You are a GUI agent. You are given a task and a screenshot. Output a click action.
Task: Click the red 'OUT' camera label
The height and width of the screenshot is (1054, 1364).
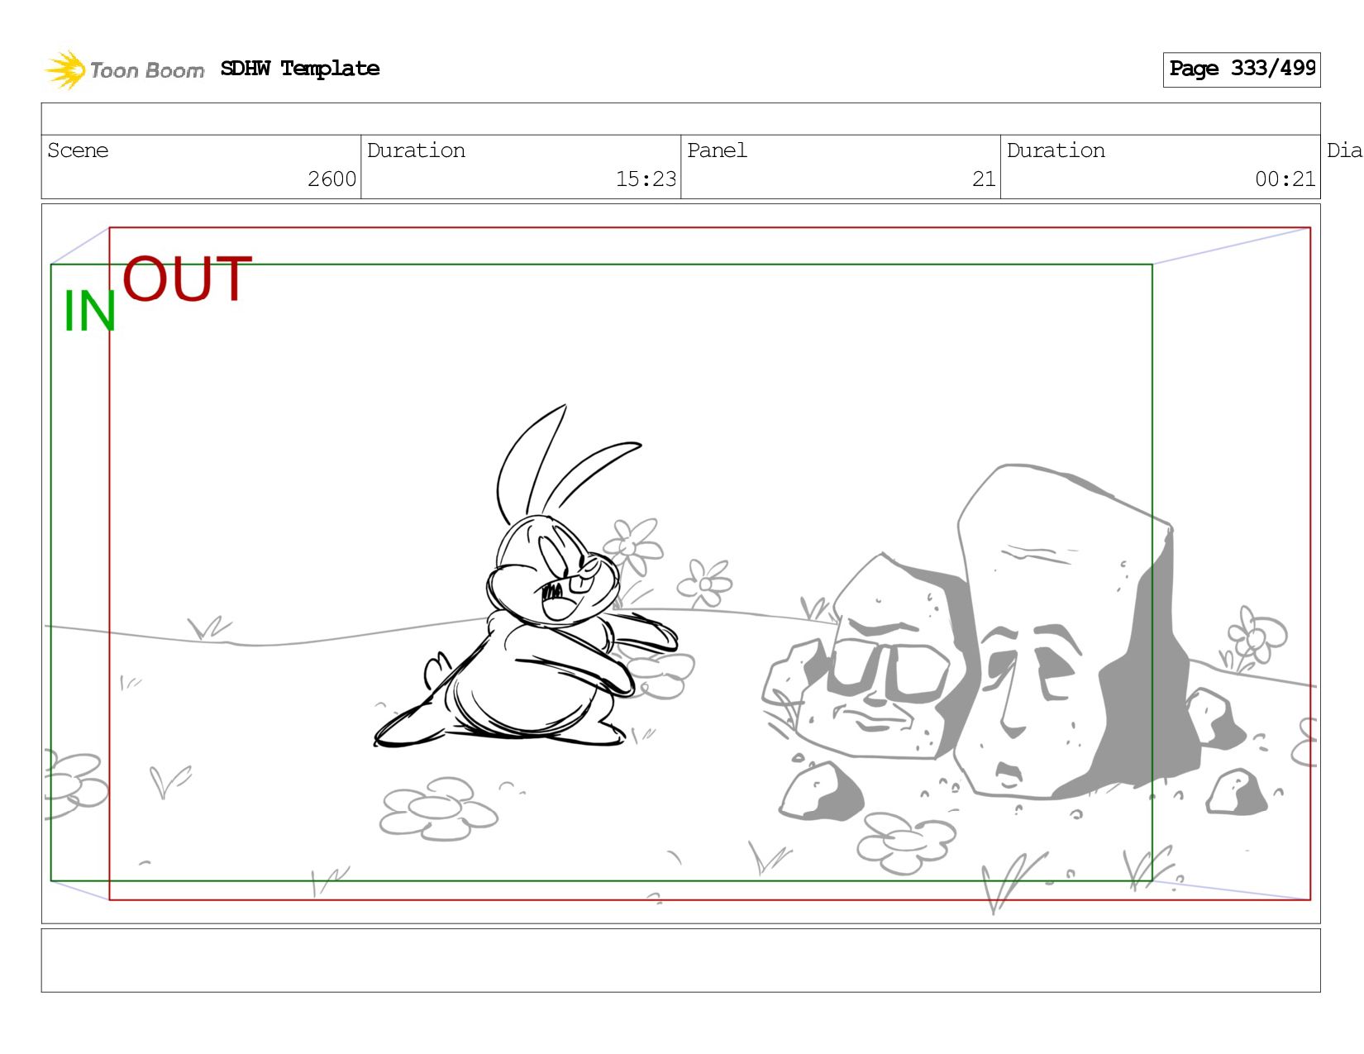point(187,279)
